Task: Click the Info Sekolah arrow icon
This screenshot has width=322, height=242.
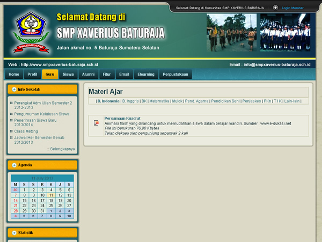Action: coord(13,89)
